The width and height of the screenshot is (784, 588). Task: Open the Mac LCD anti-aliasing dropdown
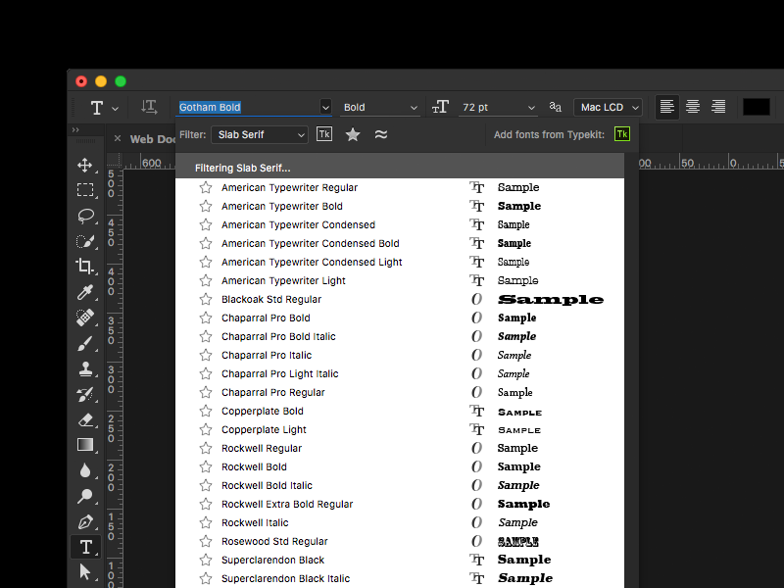pos(608,108)
